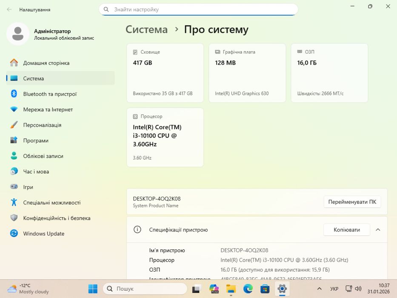Open the weather widget showing -12°C
Screen dimensions: 397x298
[28, 289]
